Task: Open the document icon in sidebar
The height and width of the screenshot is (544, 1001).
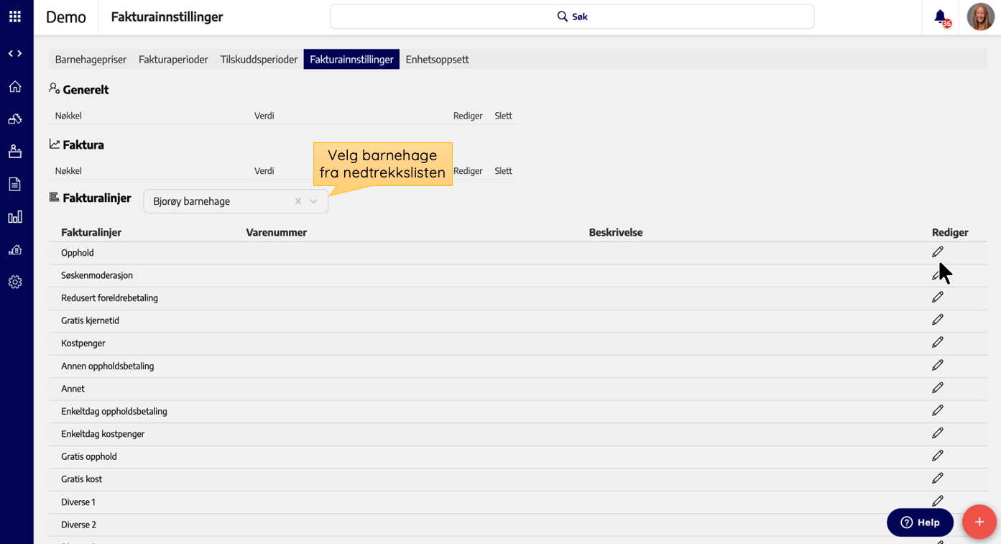Action: (15, 184)
